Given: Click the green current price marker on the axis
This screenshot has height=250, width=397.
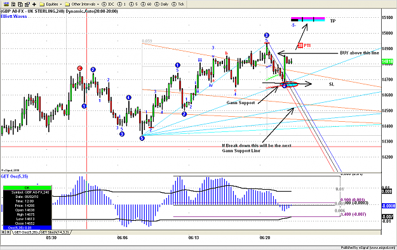Looking at the screenshot, I should [387, 62].
